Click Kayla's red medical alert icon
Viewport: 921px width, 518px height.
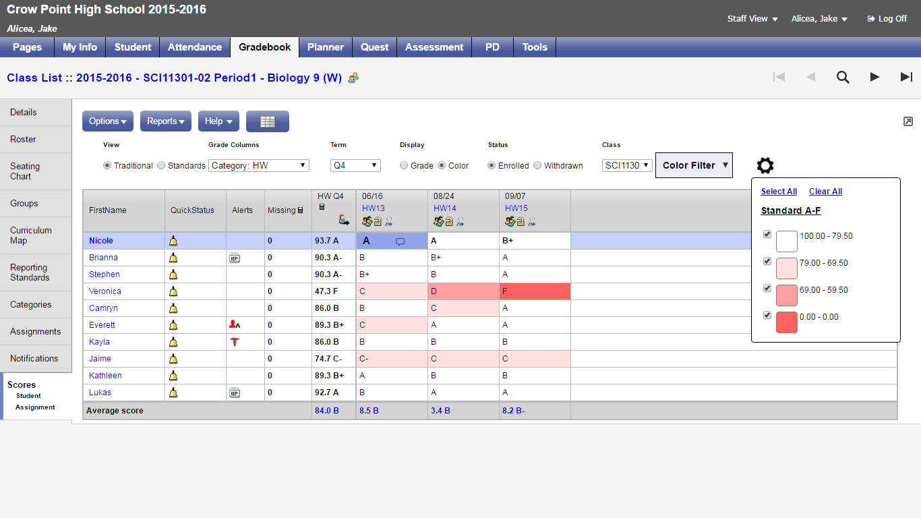pos(235,342)
